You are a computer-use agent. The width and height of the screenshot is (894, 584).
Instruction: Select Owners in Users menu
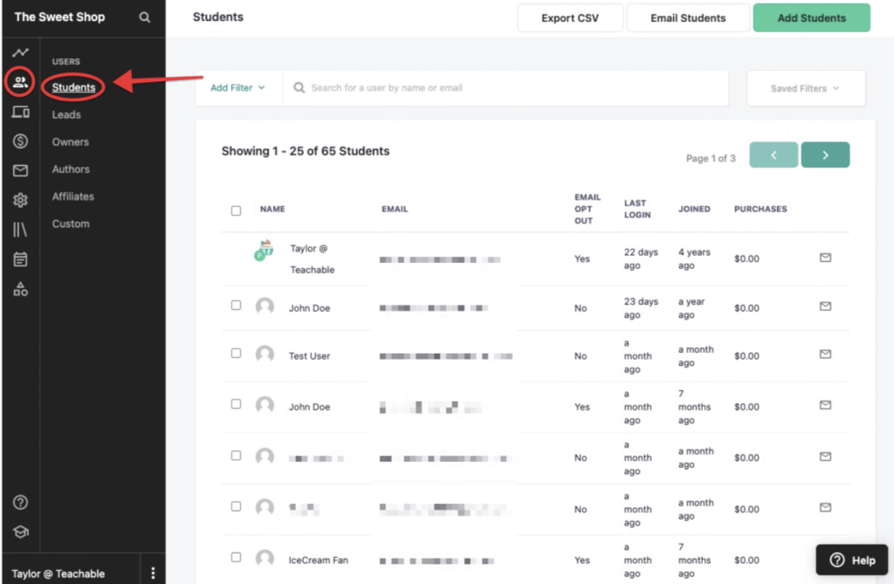[71, 142]
